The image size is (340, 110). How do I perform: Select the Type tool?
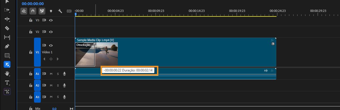[7, 82]
